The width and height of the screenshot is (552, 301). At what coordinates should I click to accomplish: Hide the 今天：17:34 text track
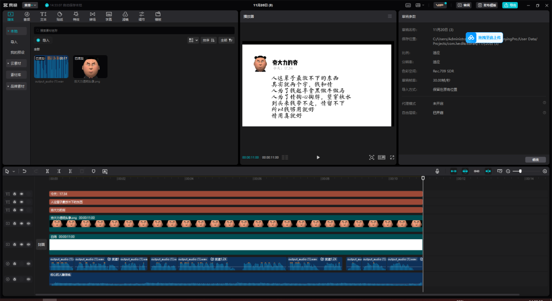[x=21, y=194]
